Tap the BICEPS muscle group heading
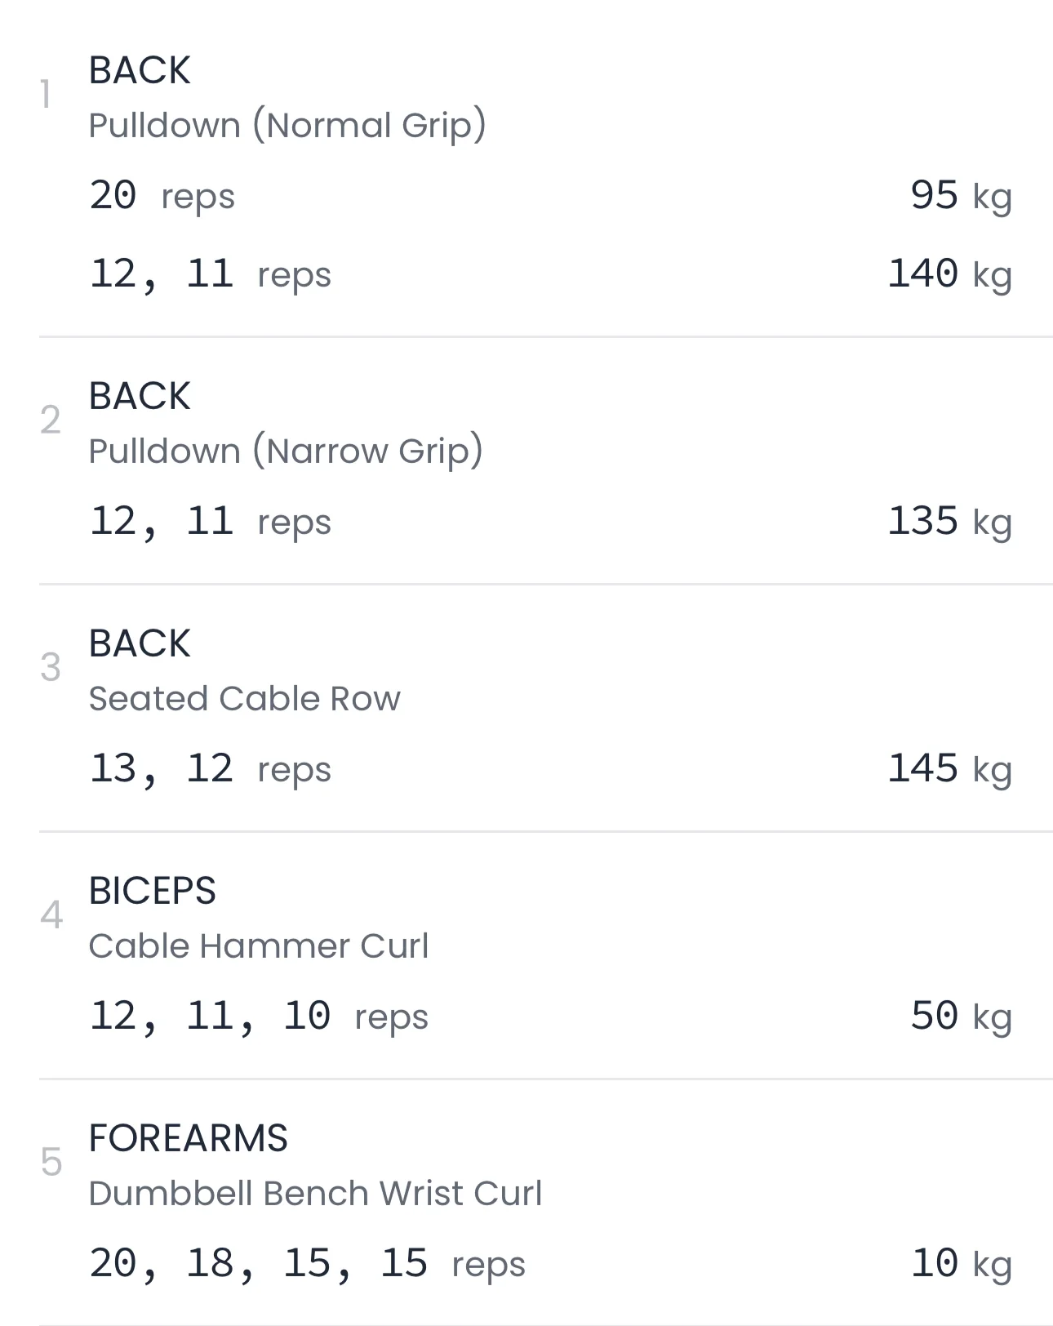1053x1326 pixels. tap(152, 891)
